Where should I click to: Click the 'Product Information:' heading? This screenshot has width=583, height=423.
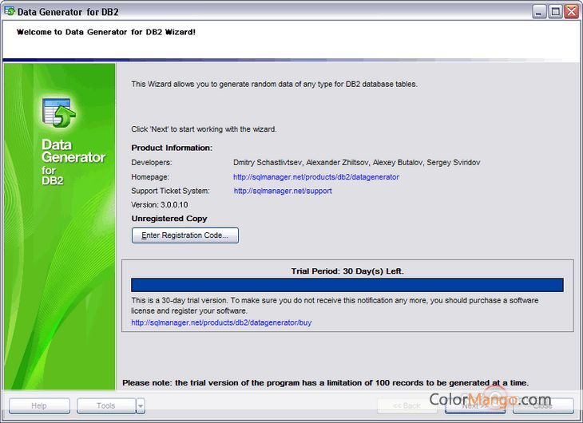click(172, 148)
